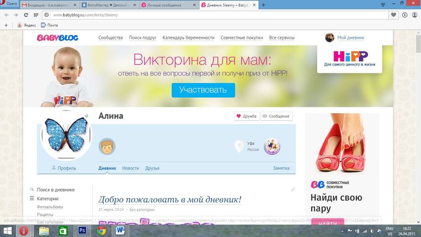
Task: Click the BabyBlog logo
Action: click(55, 38)
